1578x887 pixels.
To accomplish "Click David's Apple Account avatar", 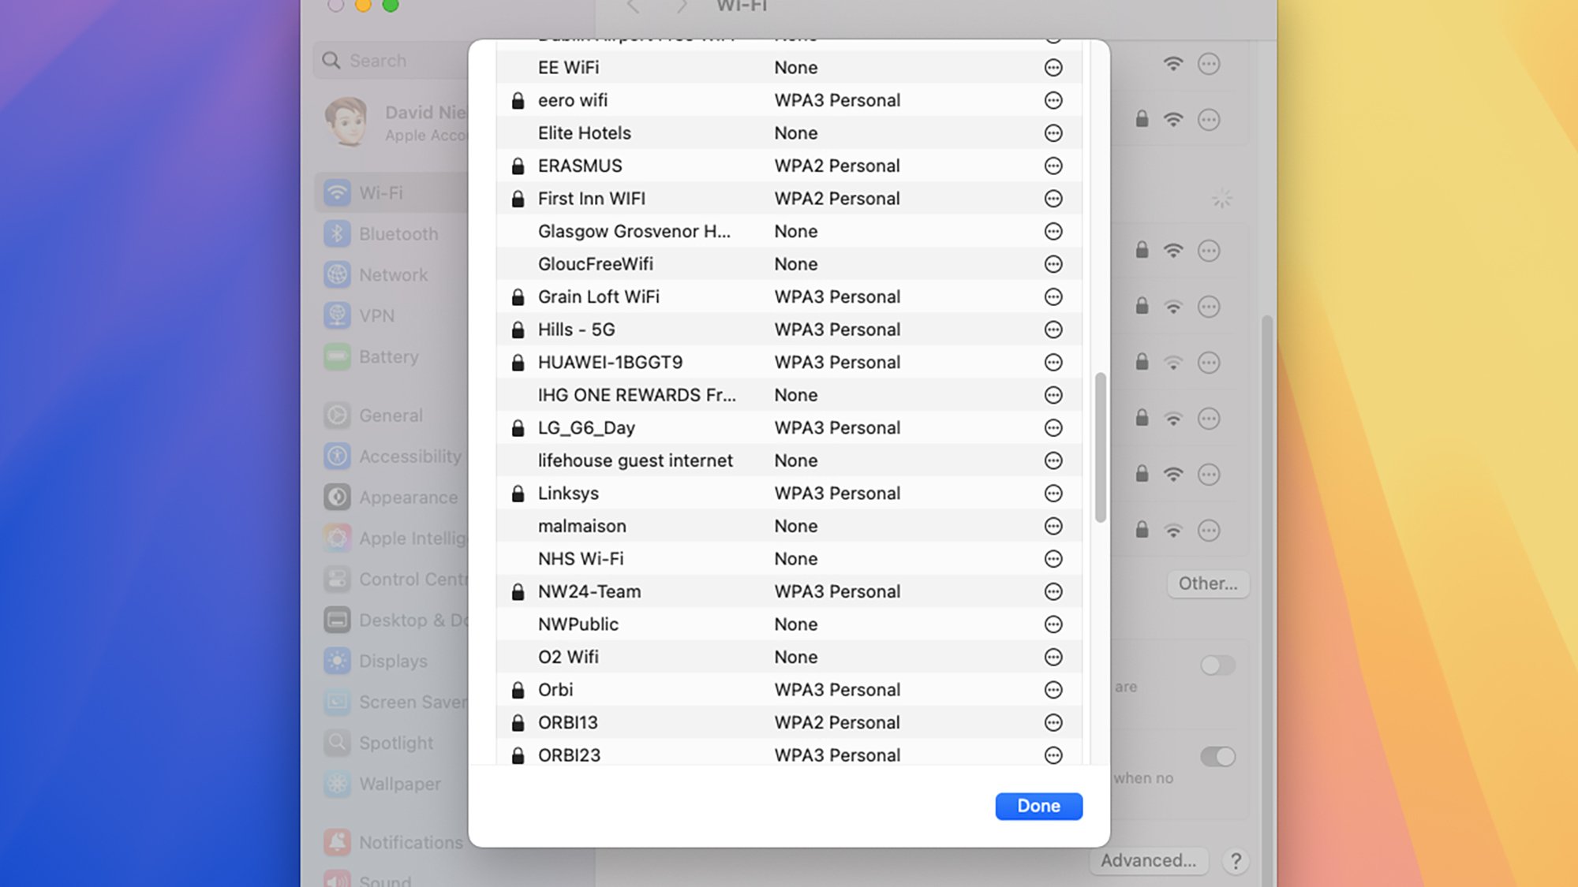I will (346, 122).
